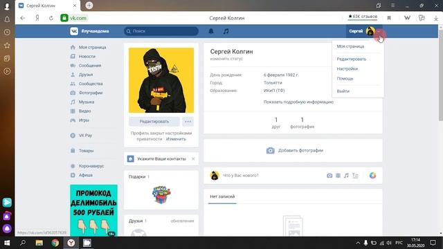Open the three-dots menu under avatar

click(x=188, y=122)
